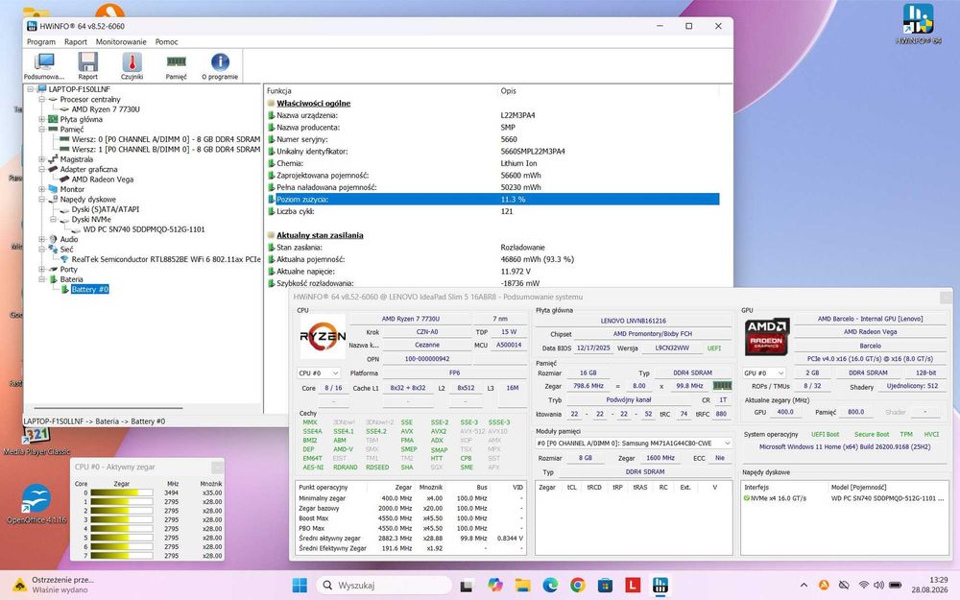Click the Monitor icon in the device tree

pos(53,189)
